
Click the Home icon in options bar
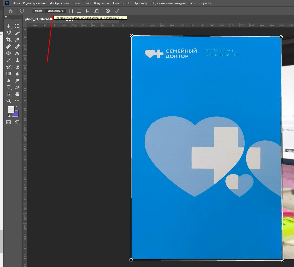(x=11, y=11)
